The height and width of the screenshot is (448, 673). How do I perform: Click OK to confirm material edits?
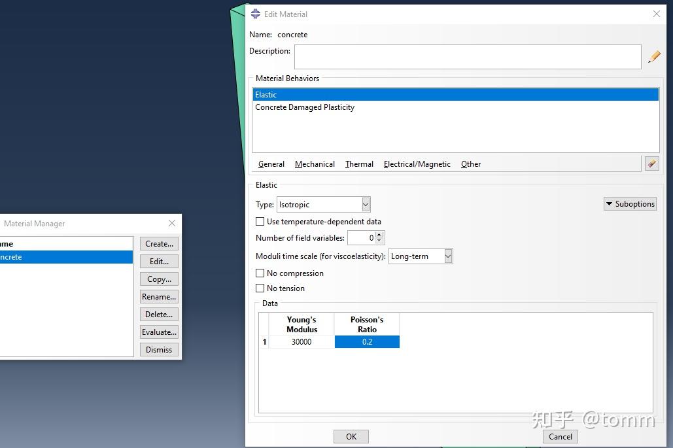coord(351,436)
